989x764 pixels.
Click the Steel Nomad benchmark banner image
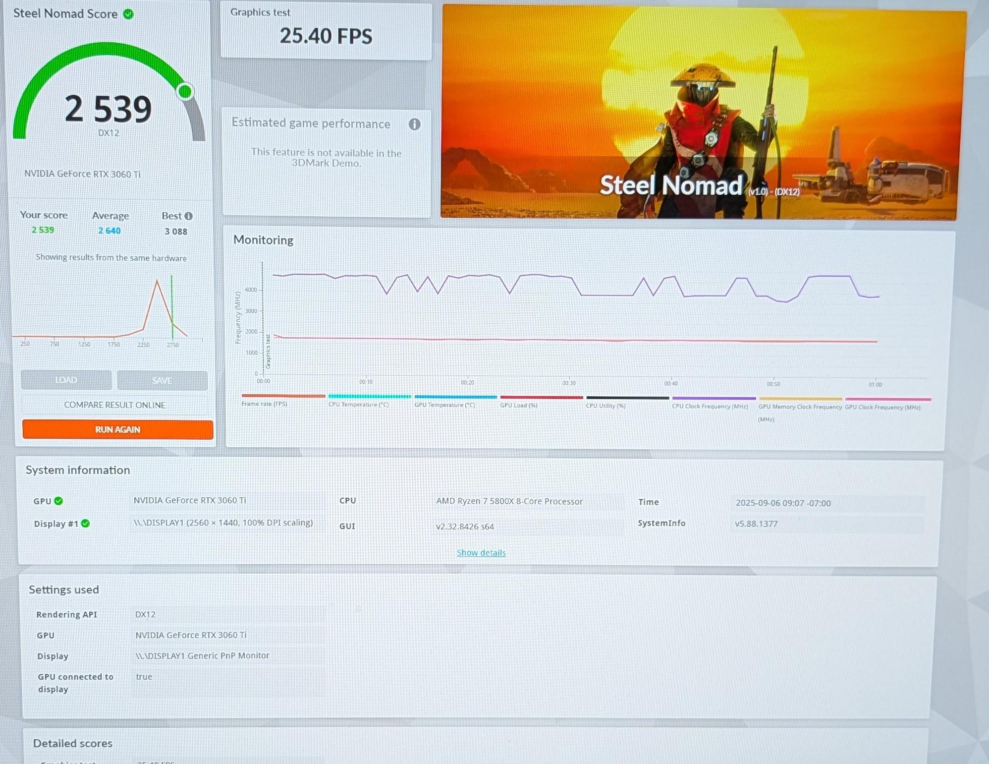703,113
